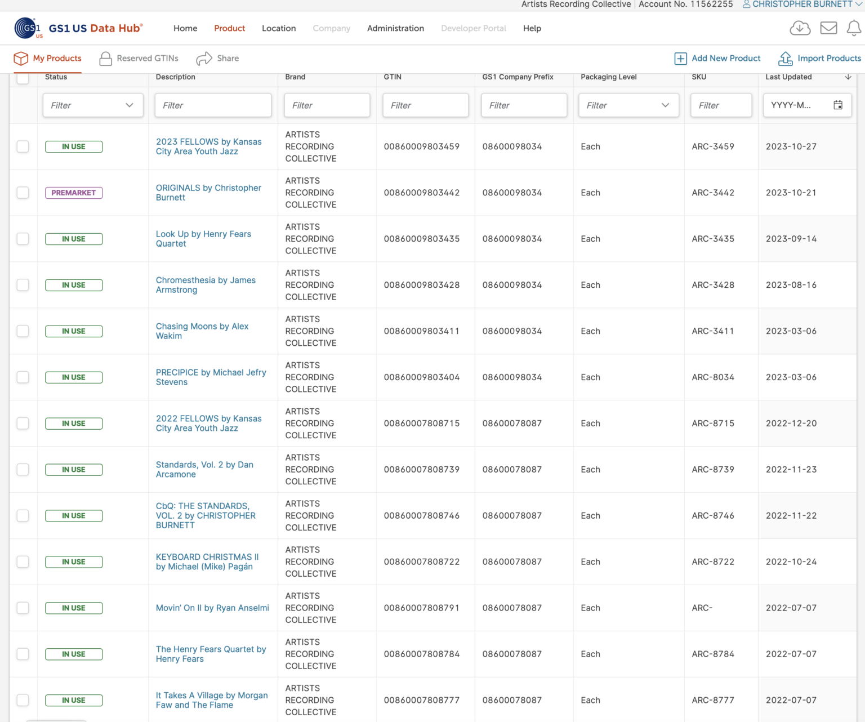Click Add New Product button
The height and width of the screenshot is (722, 865).
point(717,59)
